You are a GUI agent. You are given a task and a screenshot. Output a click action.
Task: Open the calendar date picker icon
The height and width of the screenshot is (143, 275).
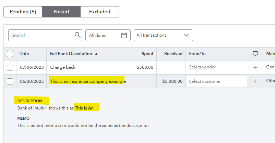point(124,35)
